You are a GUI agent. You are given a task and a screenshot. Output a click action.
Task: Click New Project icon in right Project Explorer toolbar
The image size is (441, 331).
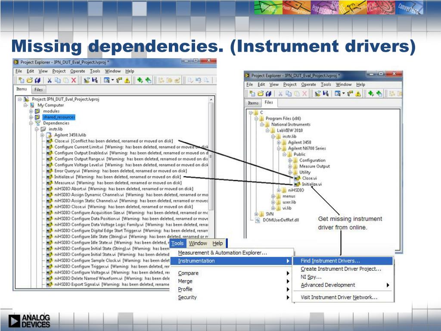(252, 94)
